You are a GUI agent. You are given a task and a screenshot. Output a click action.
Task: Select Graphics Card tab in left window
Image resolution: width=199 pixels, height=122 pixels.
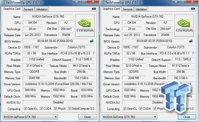tap(12, 9)
